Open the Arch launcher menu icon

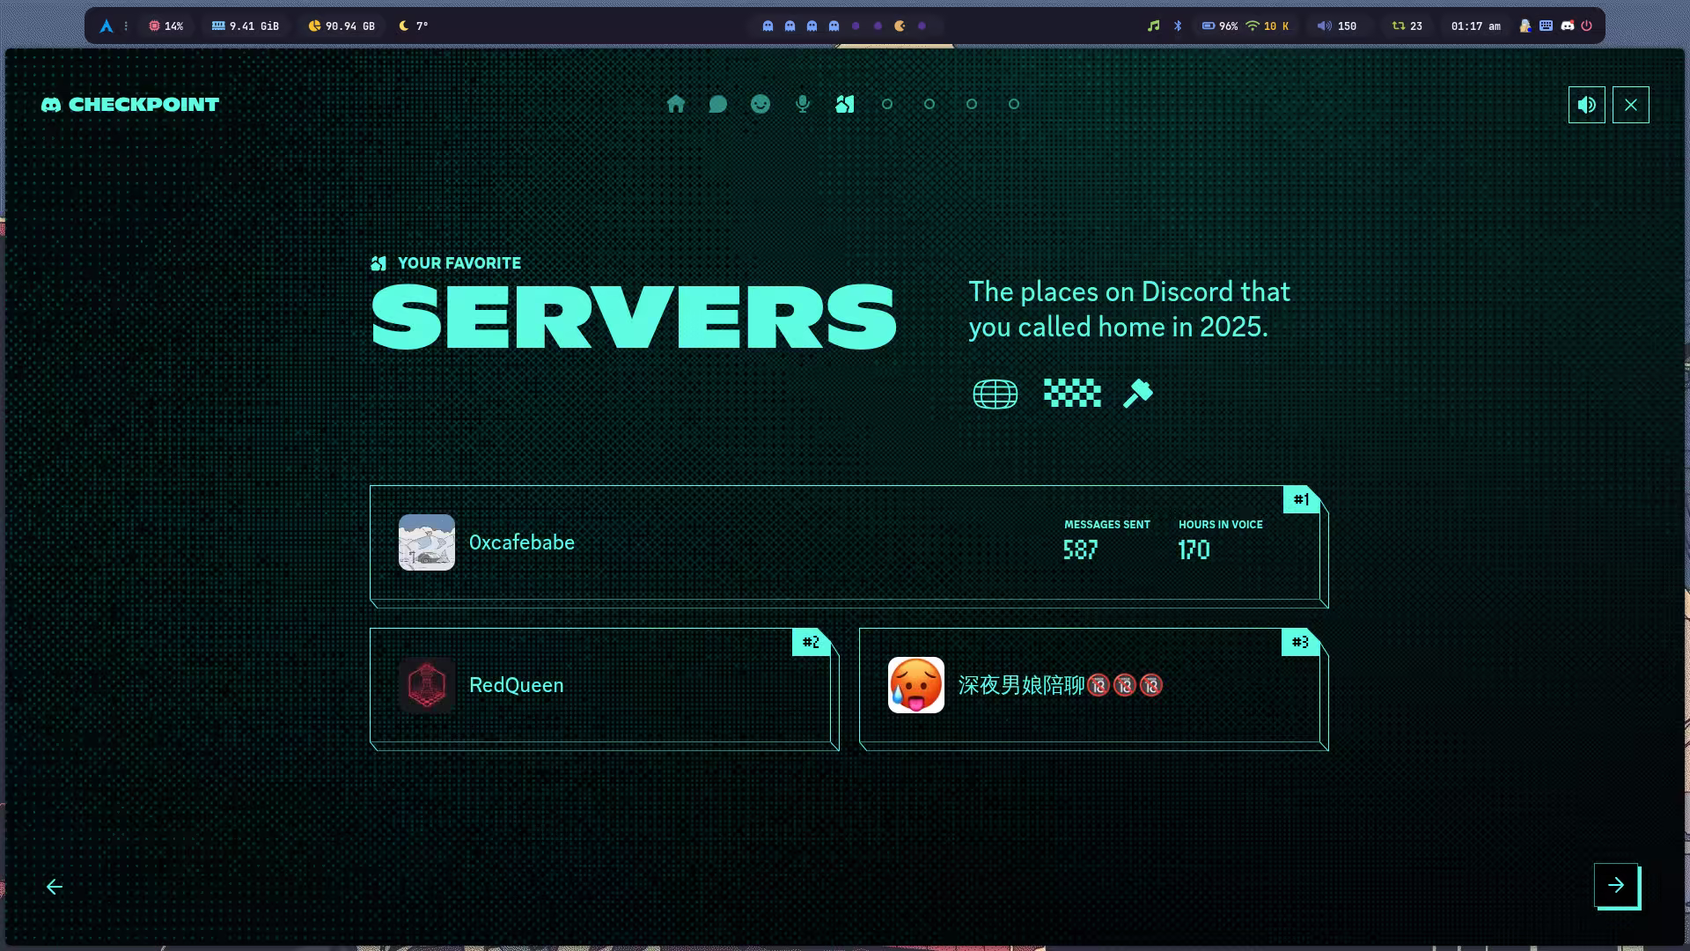pos(106,26)
